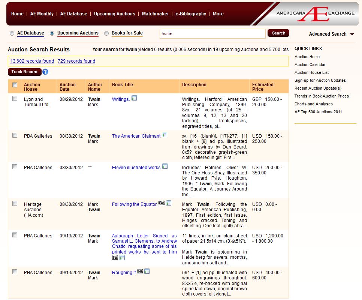The image size is (362, 300).
Task: Click the Americana Exchange logo
Action: (316, 13)
